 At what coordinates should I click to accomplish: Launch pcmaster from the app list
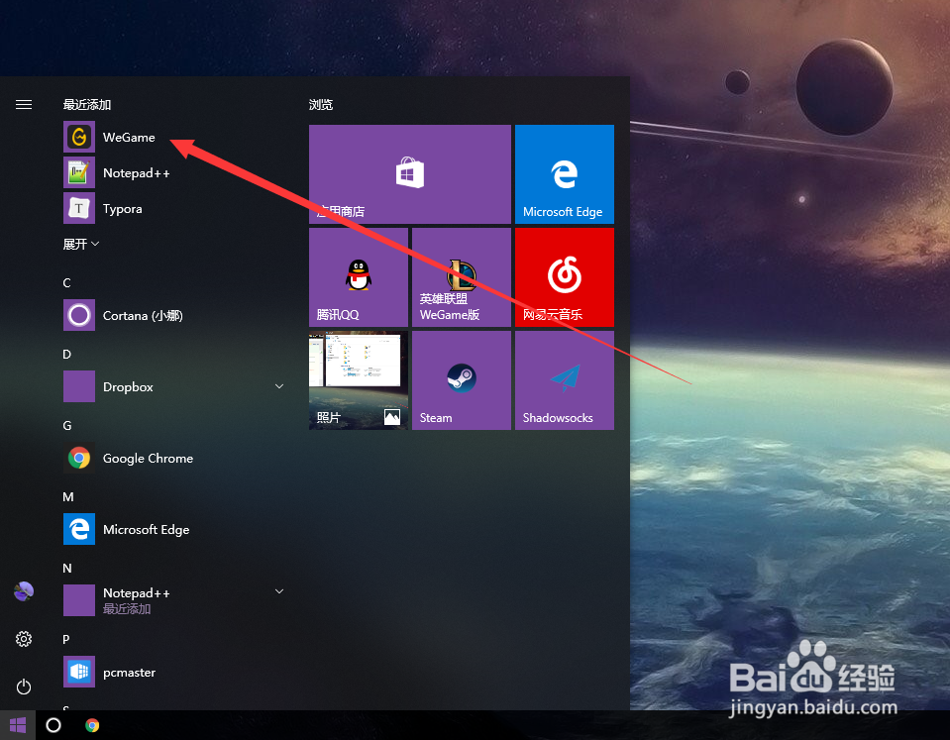[172, 672]
